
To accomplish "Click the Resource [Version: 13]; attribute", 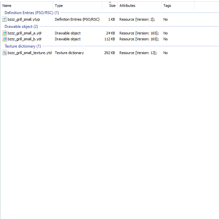I will [138, 53].
